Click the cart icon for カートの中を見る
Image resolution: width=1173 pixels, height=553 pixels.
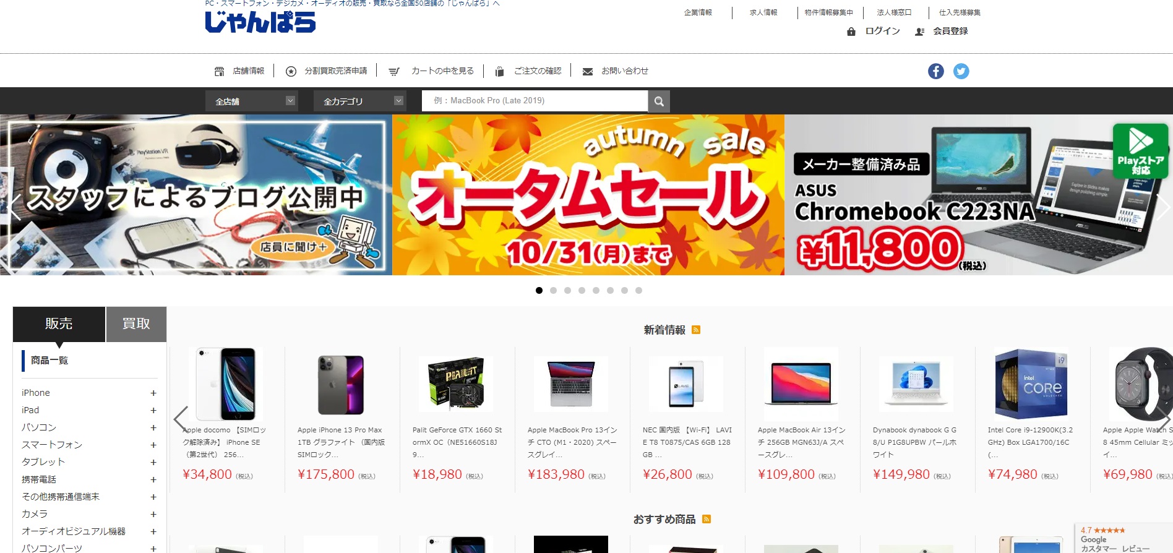(x=393, y=72)
